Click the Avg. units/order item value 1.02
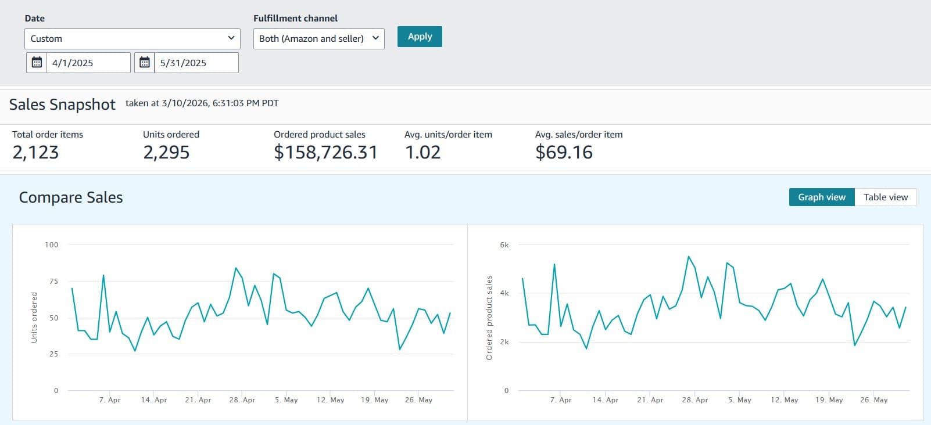931x425 pixels. point(422,152)
